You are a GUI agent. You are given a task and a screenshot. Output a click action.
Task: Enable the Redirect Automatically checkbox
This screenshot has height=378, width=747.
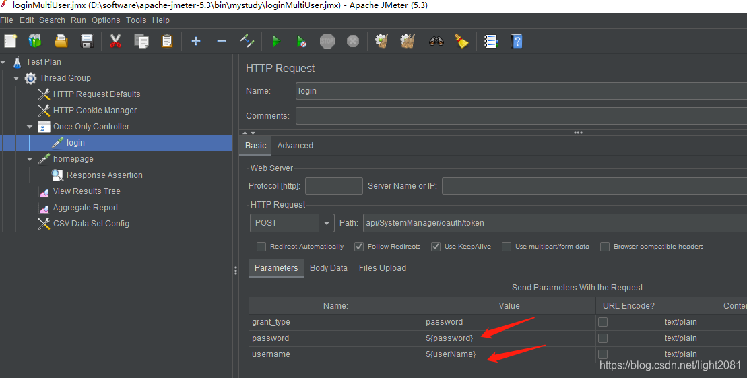pos(261,247)
